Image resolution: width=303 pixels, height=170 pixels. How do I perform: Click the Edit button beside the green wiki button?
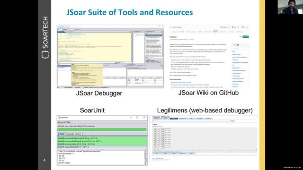click(241, 37)
